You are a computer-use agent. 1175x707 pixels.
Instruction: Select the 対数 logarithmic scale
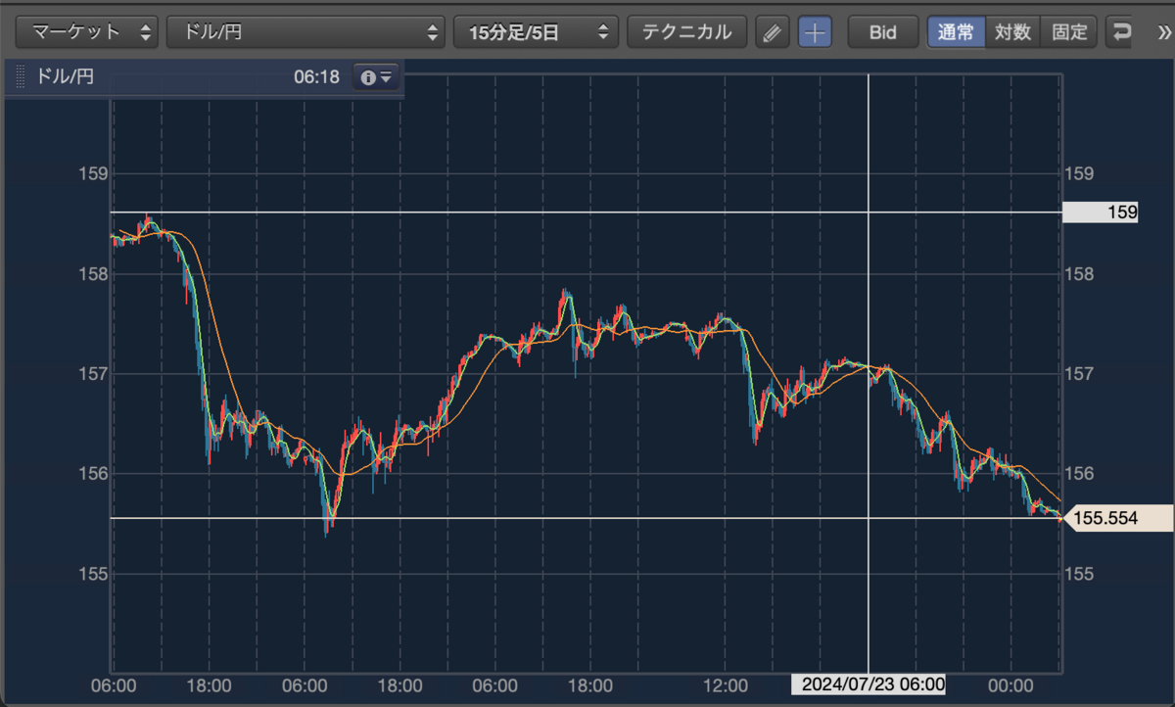coord(1012,32)
